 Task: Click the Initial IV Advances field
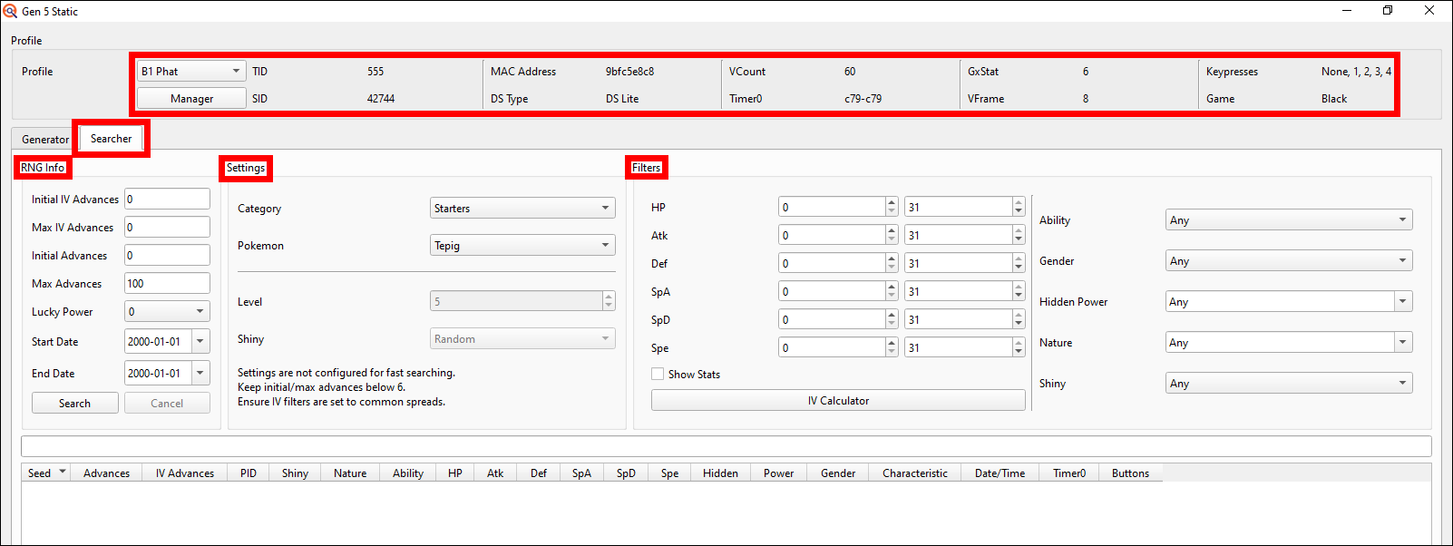pos(167,199)
